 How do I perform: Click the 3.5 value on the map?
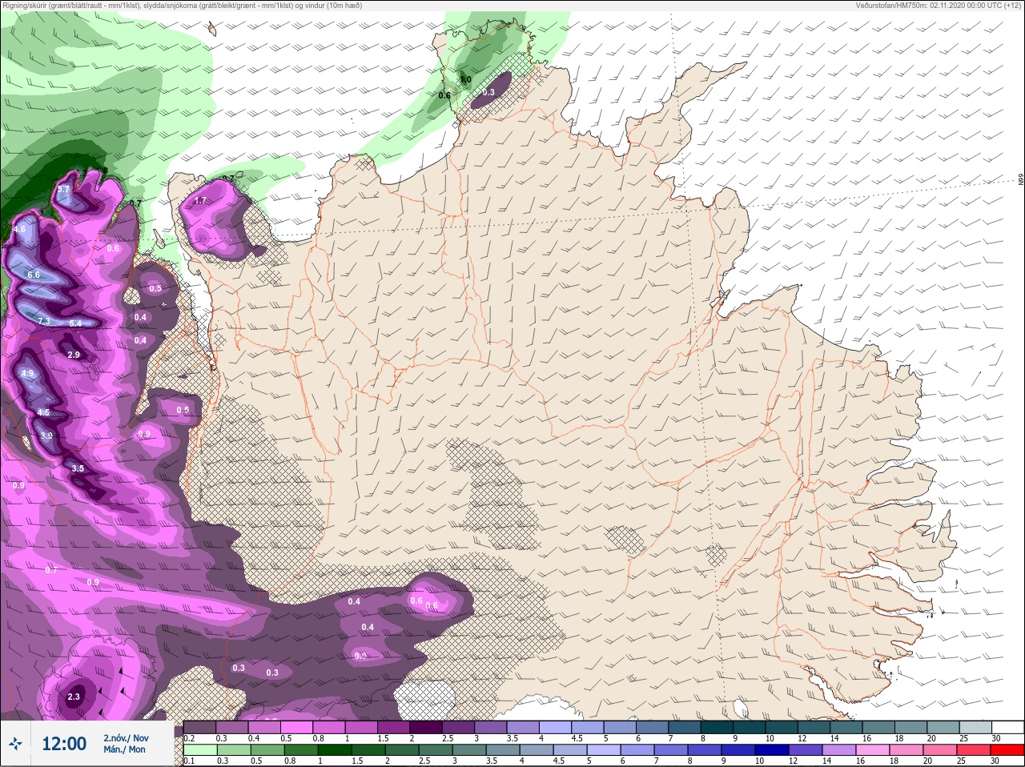pos(78,468)
